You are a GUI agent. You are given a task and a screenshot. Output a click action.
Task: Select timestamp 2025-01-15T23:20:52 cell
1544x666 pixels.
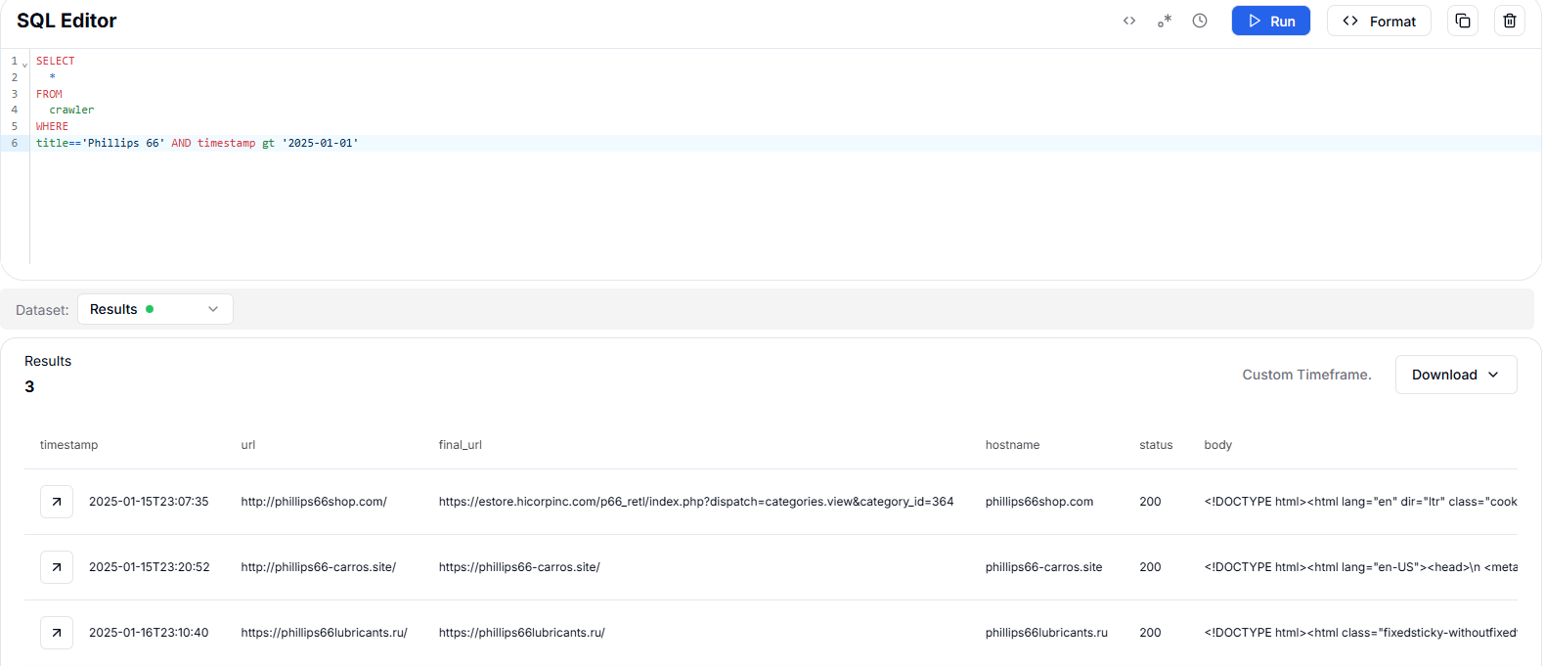[150, 567]
